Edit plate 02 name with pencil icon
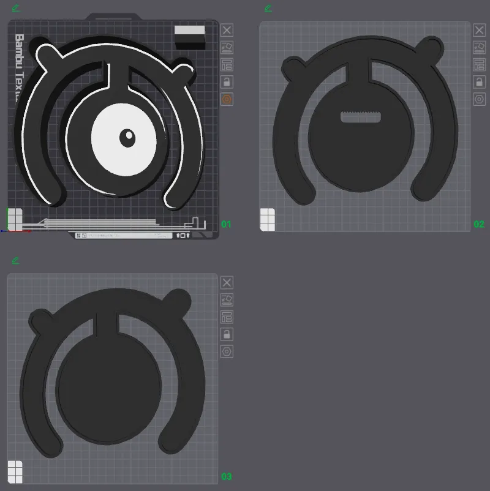 click(x=268, y=8)
